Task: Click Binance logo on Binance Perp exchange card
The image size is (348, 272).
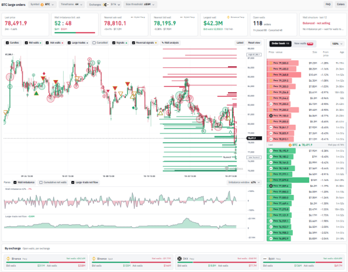Action: click(x=8, y=259)
